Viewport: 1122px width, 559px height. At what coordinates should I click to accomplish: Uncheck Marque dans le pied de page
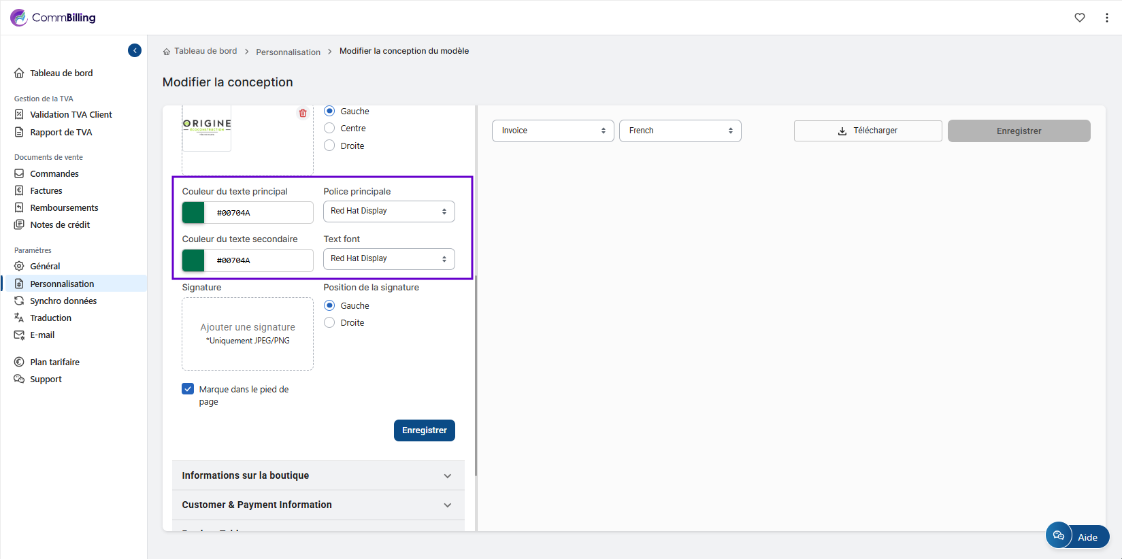(188, 389)
